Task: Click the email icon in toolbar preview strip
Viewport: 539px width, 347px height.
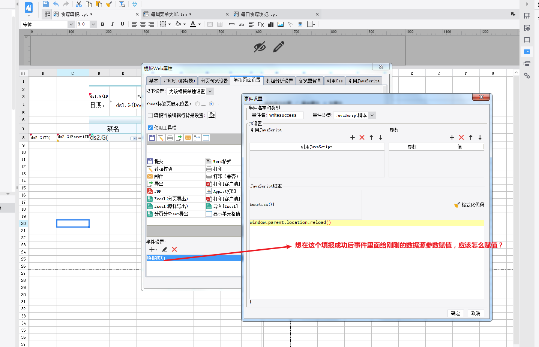Action: 188,138
